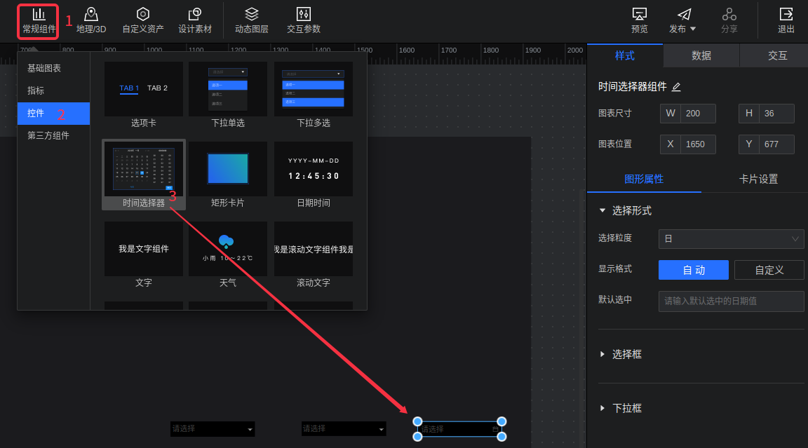Click the 默认选中 date input field
808x448 pixels.
731,301
